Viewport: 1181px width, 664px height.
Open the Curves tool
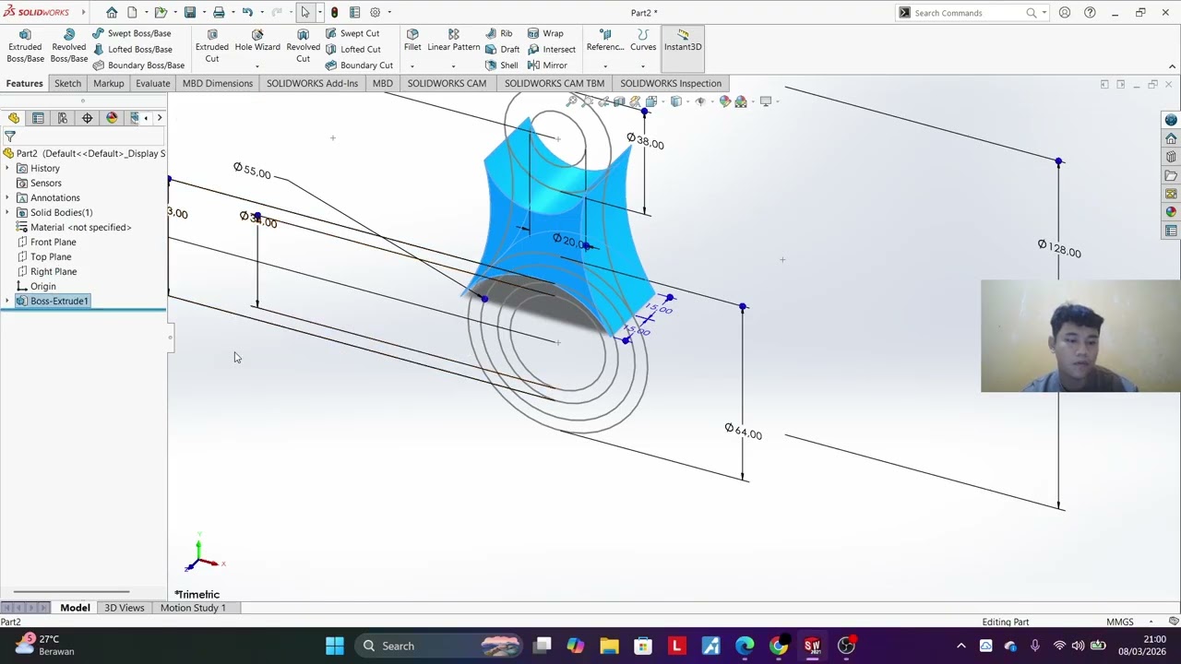coord(643,41)
